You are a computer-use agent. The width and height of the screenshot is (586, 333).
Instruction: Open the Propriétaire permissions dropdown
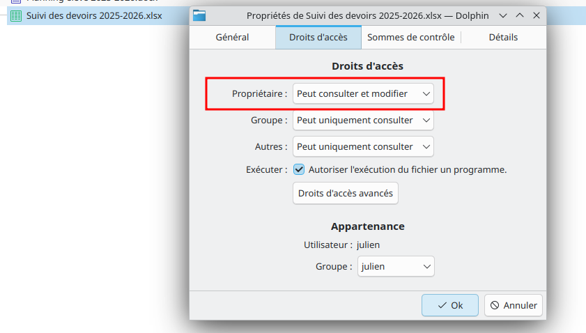point(363,93)
